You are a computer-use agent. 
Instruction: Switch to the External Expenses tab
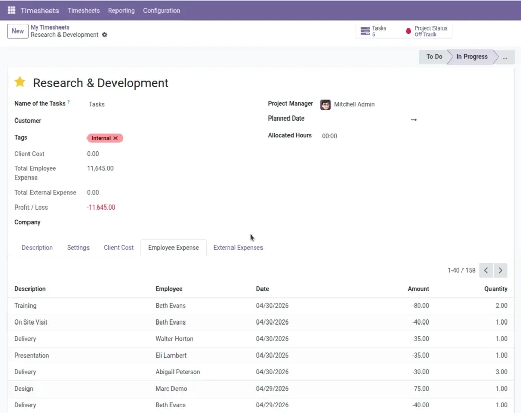coord(238,248)
